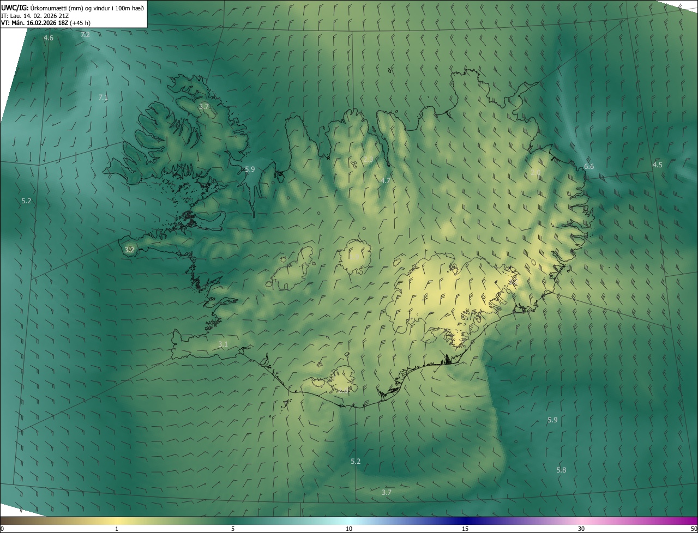Click the '2.0' value label
Screen dimensions: 698x533
[536, 172]
